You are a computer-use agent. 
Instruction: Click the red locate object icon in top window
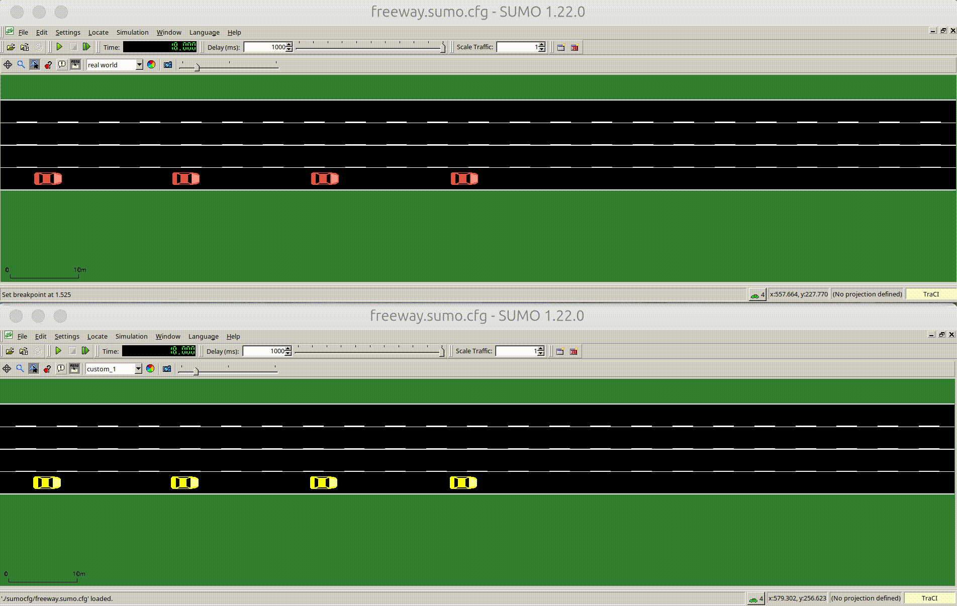[x=48, y=65]
